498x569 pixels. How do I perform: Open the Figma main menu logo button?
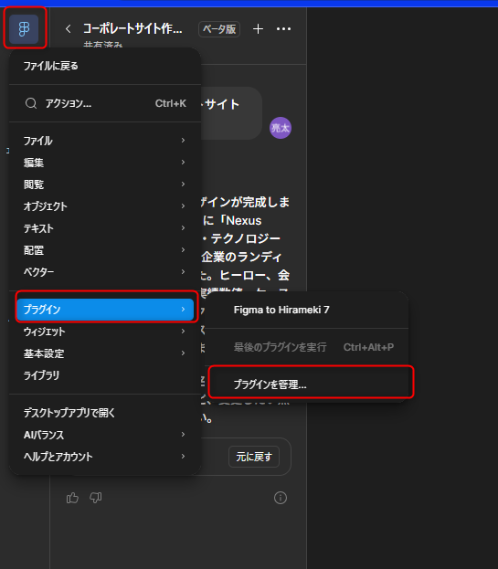(x=24, y=28)
